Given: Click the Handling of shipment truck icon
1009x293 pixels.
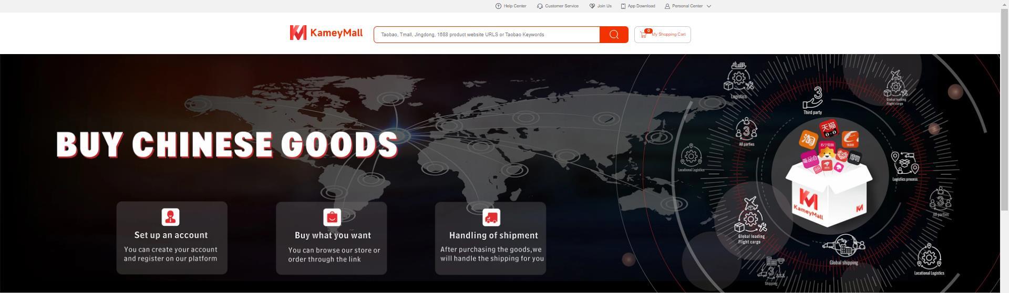Looking at the screenshot, I should click(x=491, y=217).
